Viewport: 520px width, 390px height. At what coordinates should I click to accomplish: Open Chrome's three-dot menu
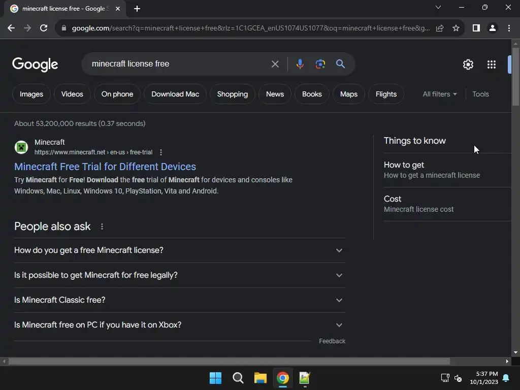click(509, 28)
